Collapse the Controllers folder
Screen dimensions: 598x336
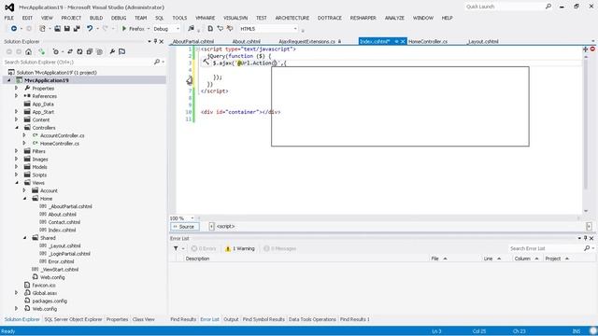click(17, 128)
